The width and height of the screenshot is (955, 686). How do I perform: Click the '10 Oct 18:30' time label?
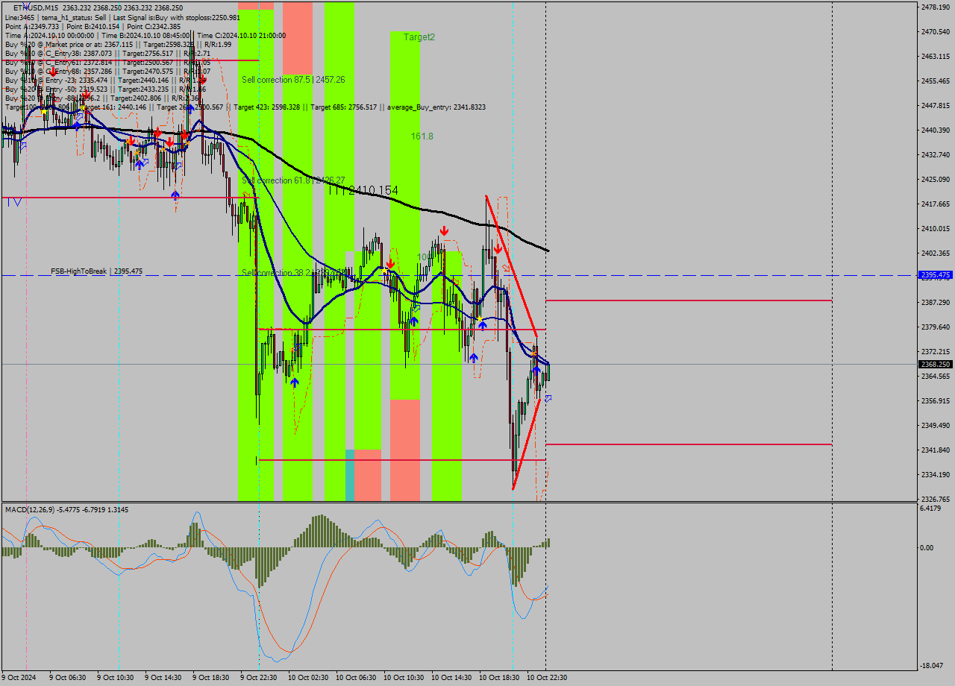click(499, 678)
